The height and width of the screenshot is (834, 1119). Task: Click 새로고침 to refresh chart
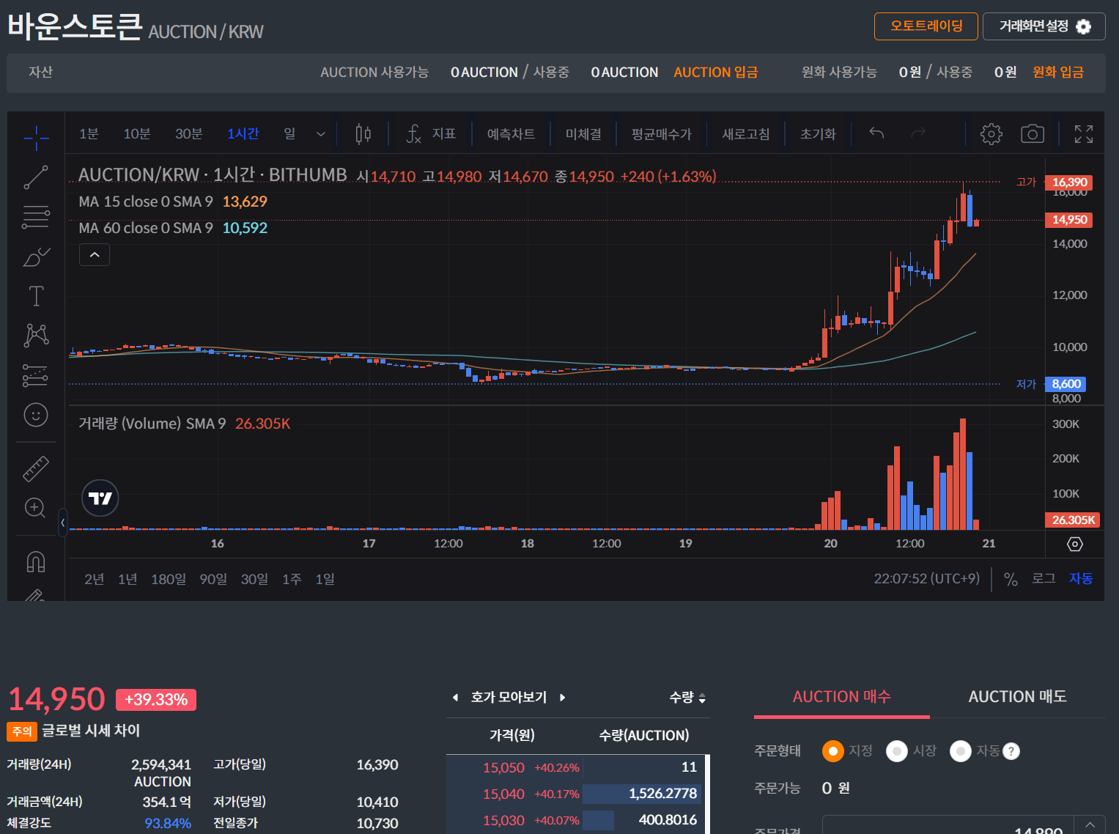click(745, 134)
